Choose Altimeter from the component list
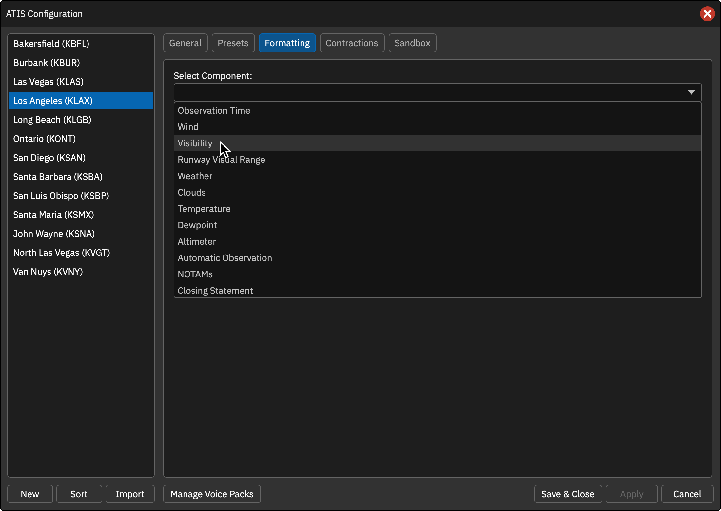721x511 pixels. click(x=438, y=241)
